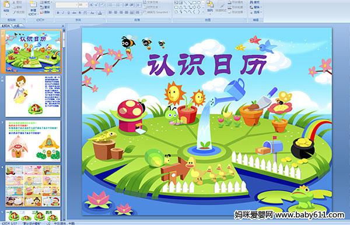350x225 pixels.
Task: Toggle Underline text formatting
Action: coord(68,13)
